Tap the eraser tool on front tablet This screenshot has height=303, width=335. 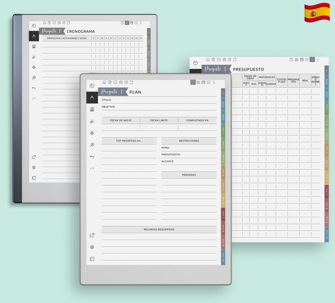(x=92, y=121)
